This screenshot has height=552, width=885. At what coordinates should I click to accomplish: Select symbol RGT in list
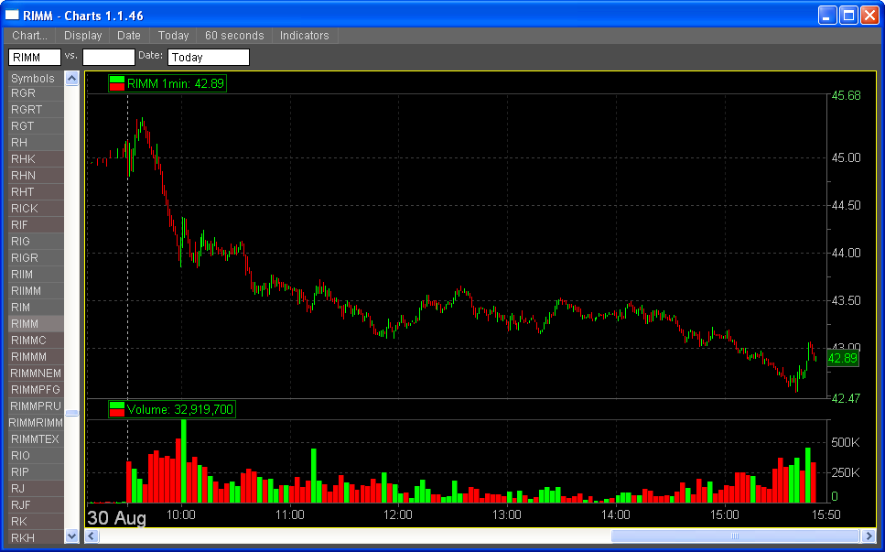36,125
